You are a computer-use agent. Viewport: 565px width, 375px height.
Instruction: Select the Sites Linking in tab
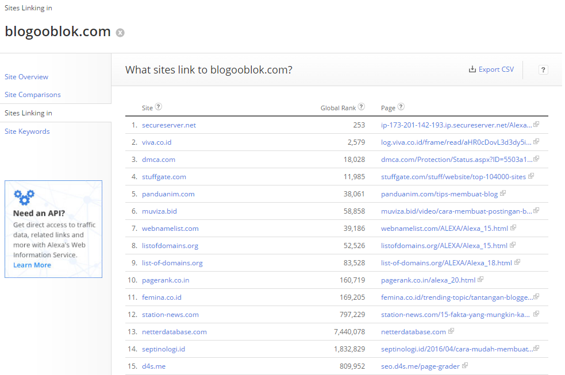[x=28, y=113]
